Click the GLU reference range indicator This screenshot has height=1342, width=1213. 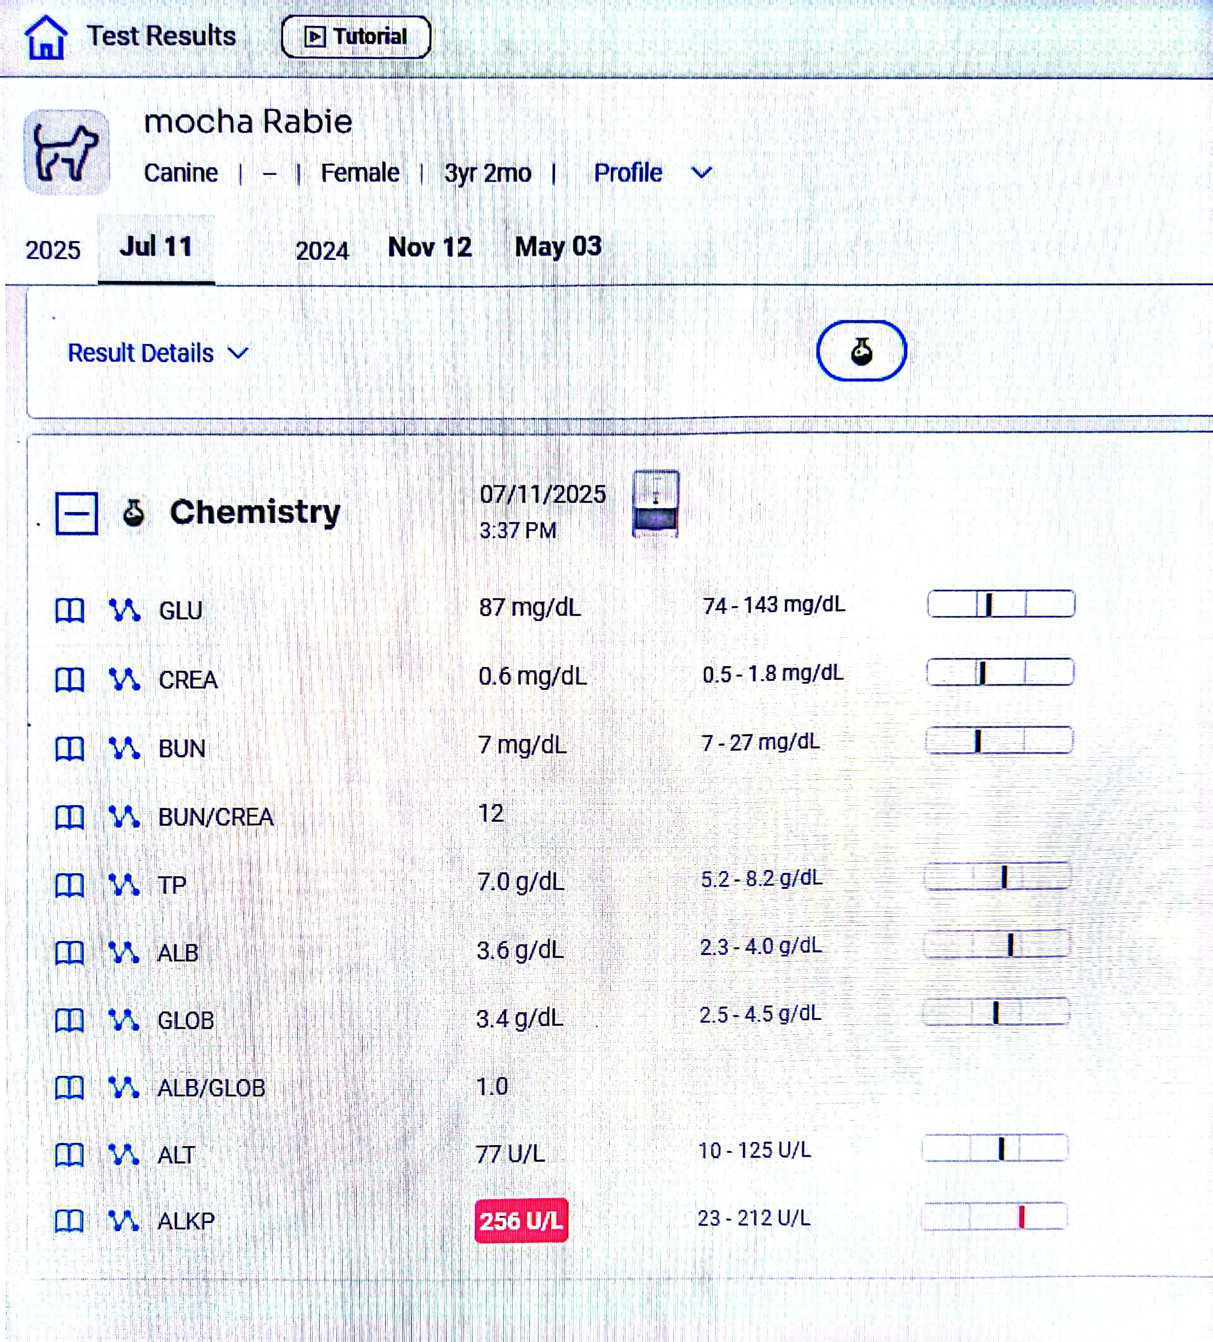(x=1001, y=604)
